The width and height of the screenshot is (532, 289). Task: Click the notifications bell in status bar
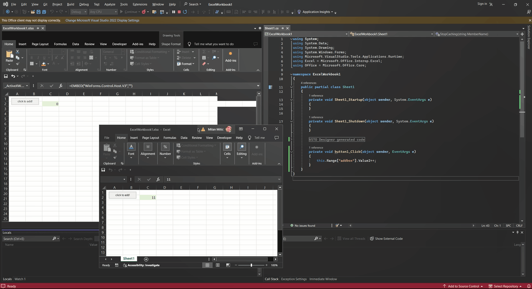529,286
